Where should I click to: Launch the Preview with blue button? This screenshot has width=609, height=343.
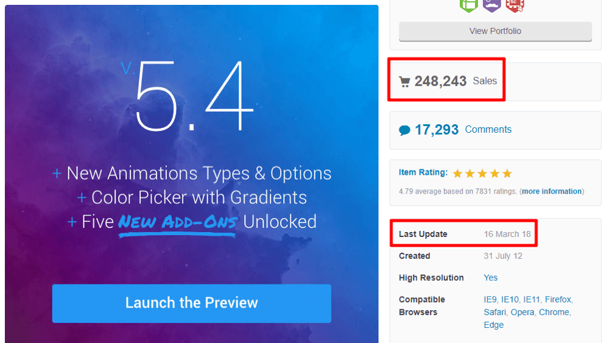[x=191, y=303]
